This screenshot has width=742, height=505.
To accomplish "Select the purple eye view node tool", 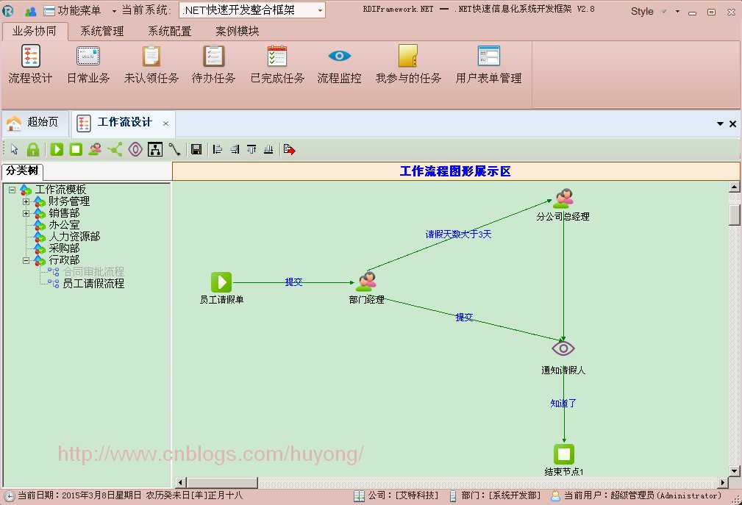I will click(x=135, y=149).
